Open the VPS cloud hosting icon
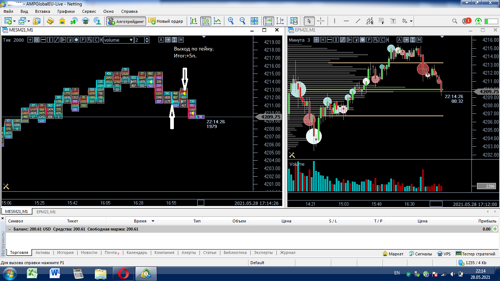Viewport: 500px width, 281px height. [x=86, y=21]
